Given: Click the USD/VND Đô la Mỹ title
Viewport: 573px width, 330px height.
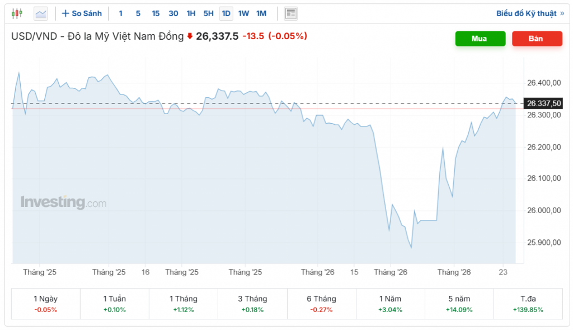Looking at the screenshot, I should [x=98, y=36].
